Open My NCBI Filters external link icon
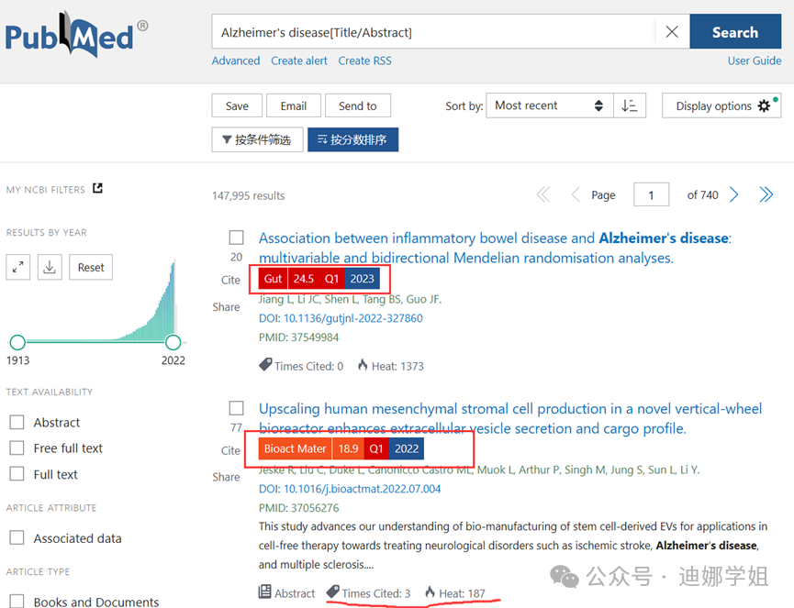 pos(97,188)
